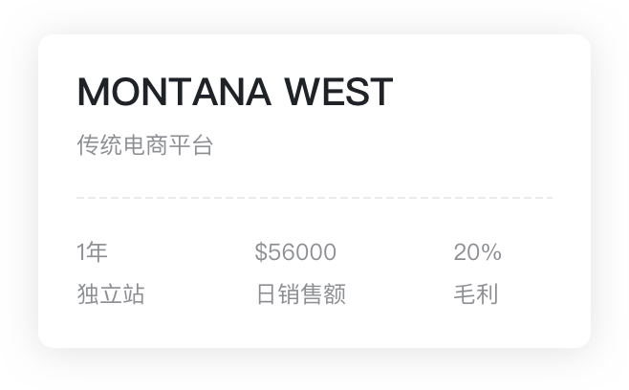
Task: Click the $56000 sales figure
Action: point(295,252)
